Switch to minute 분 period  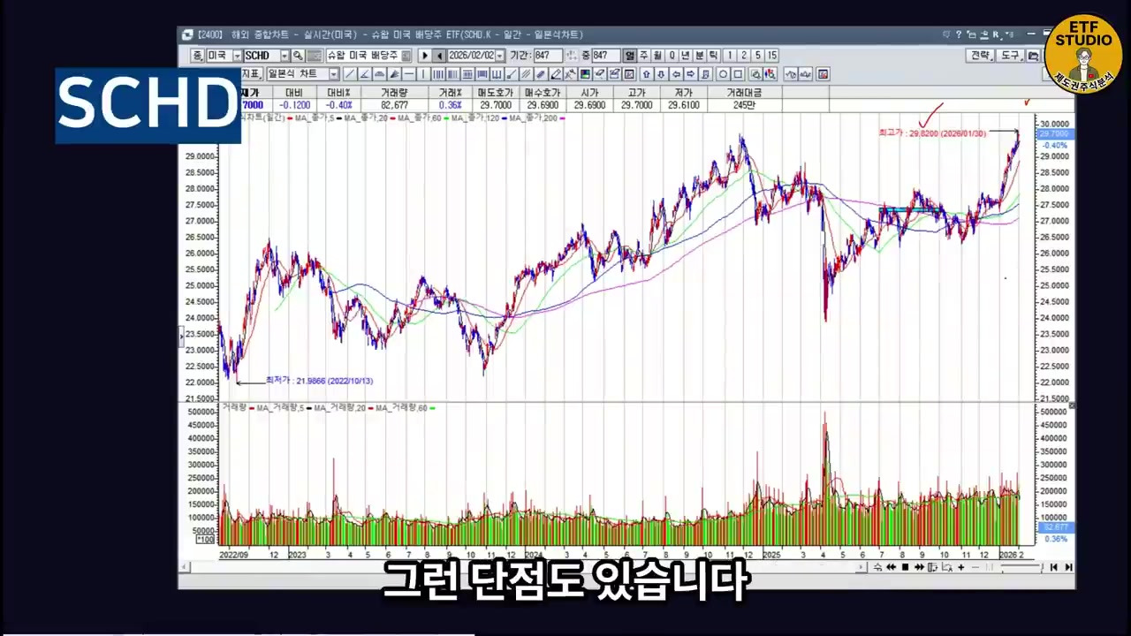click(x=699, y=56)
